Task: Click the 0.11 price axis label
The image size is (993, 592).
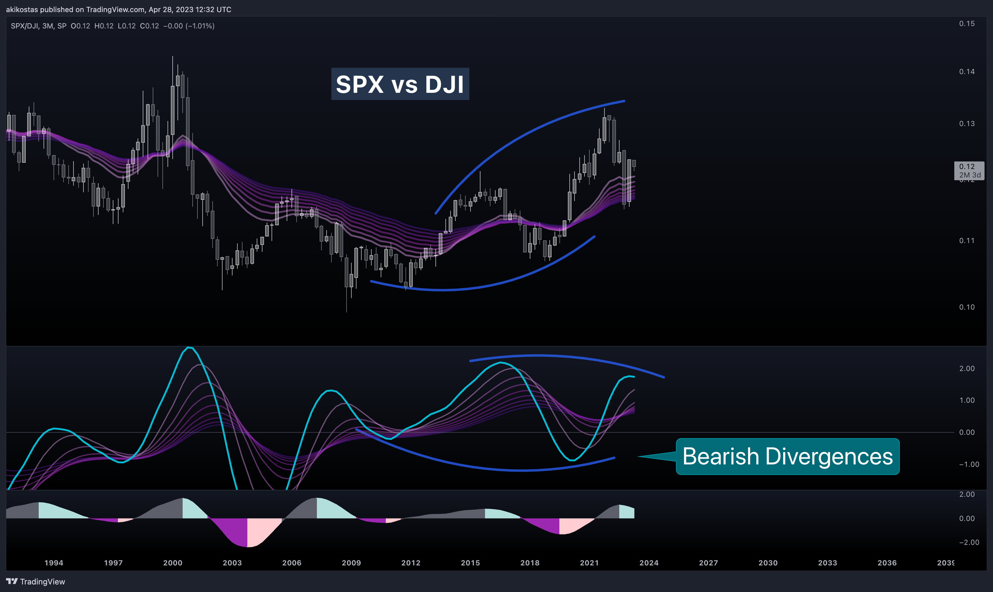Action: [x=967, y=241]
